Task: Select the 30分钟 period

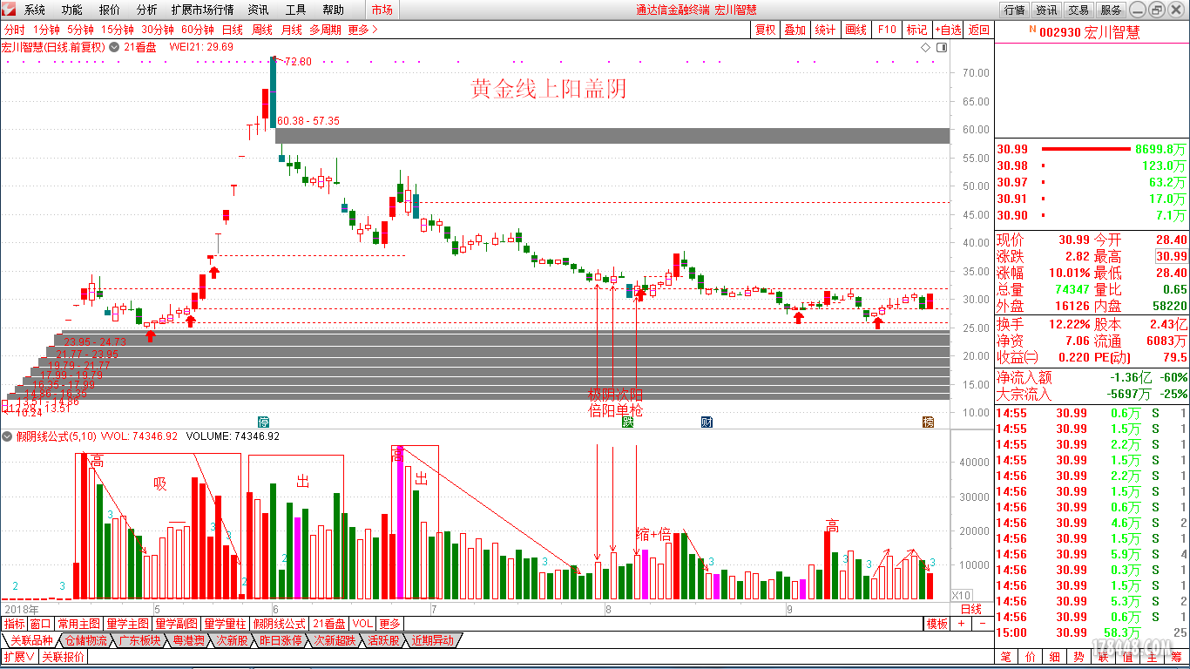Action: click(x=158, y=30)
